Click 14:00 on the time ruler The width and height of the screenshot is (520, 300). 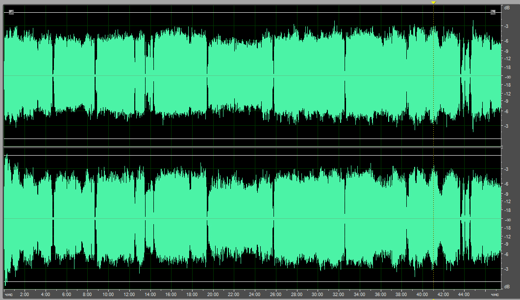pyautogui.click(x=150, y=295)
